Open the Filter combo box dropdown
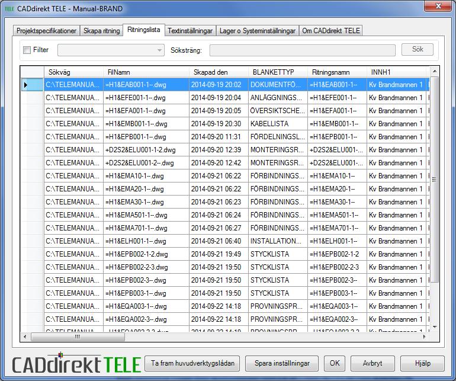 159,50
